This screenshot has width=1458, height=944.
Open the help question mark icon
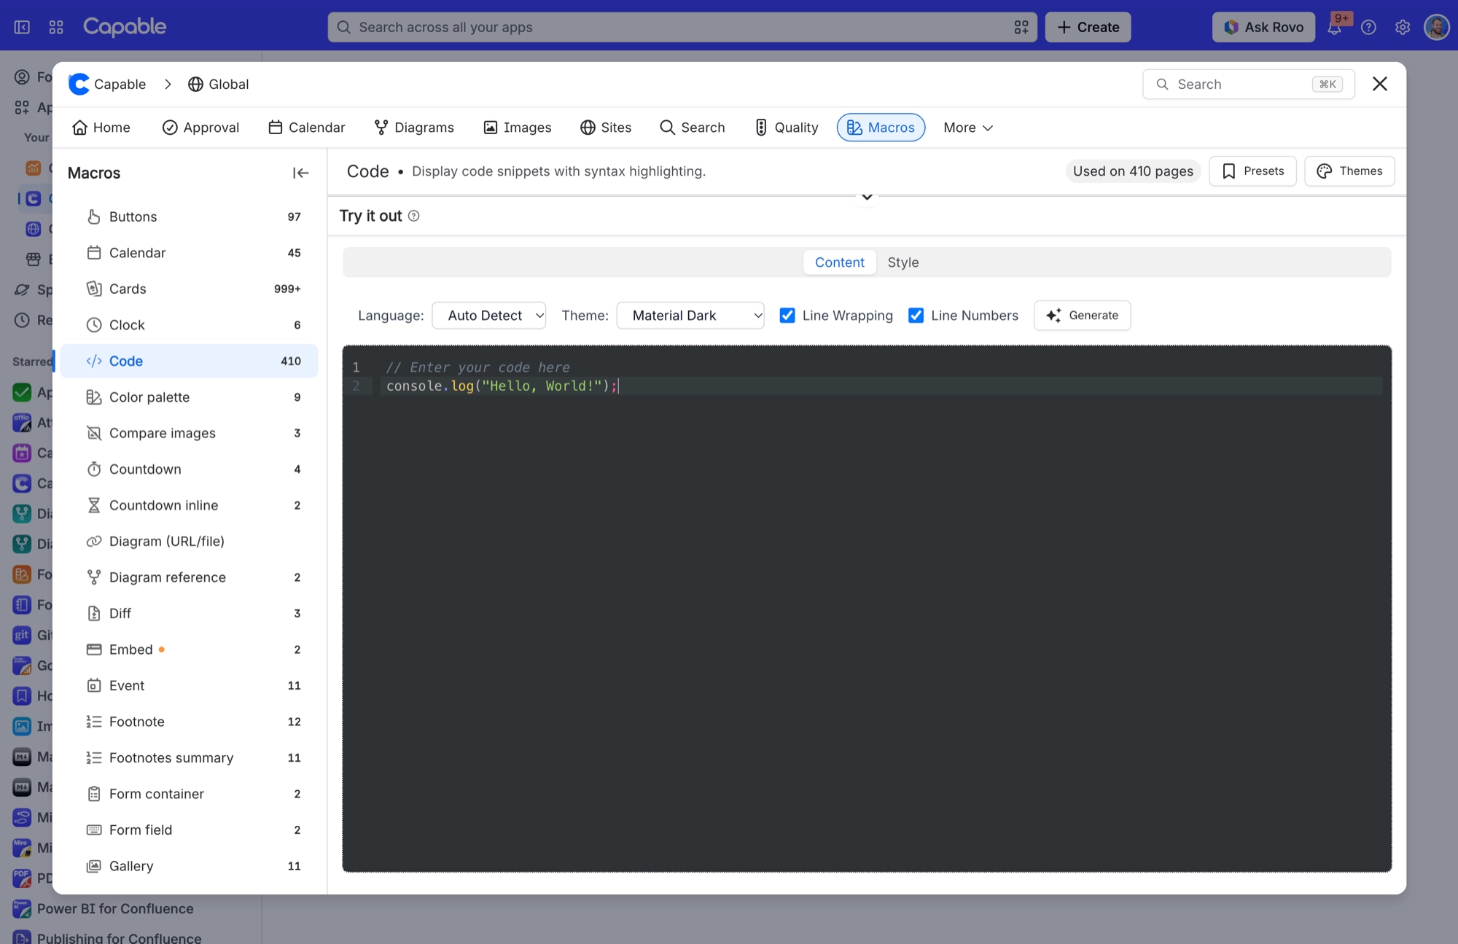(1368, 28)
